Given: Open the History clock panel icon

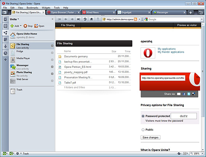Looking at the screenshot, I should tap(5, 53).
